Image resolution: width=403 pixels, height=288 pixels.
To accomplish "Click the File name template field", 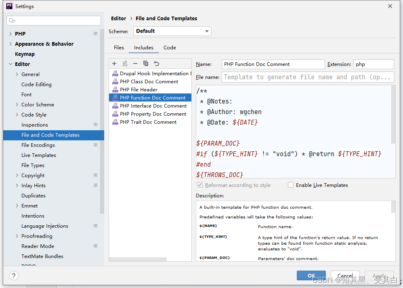I will coord(308,77).
